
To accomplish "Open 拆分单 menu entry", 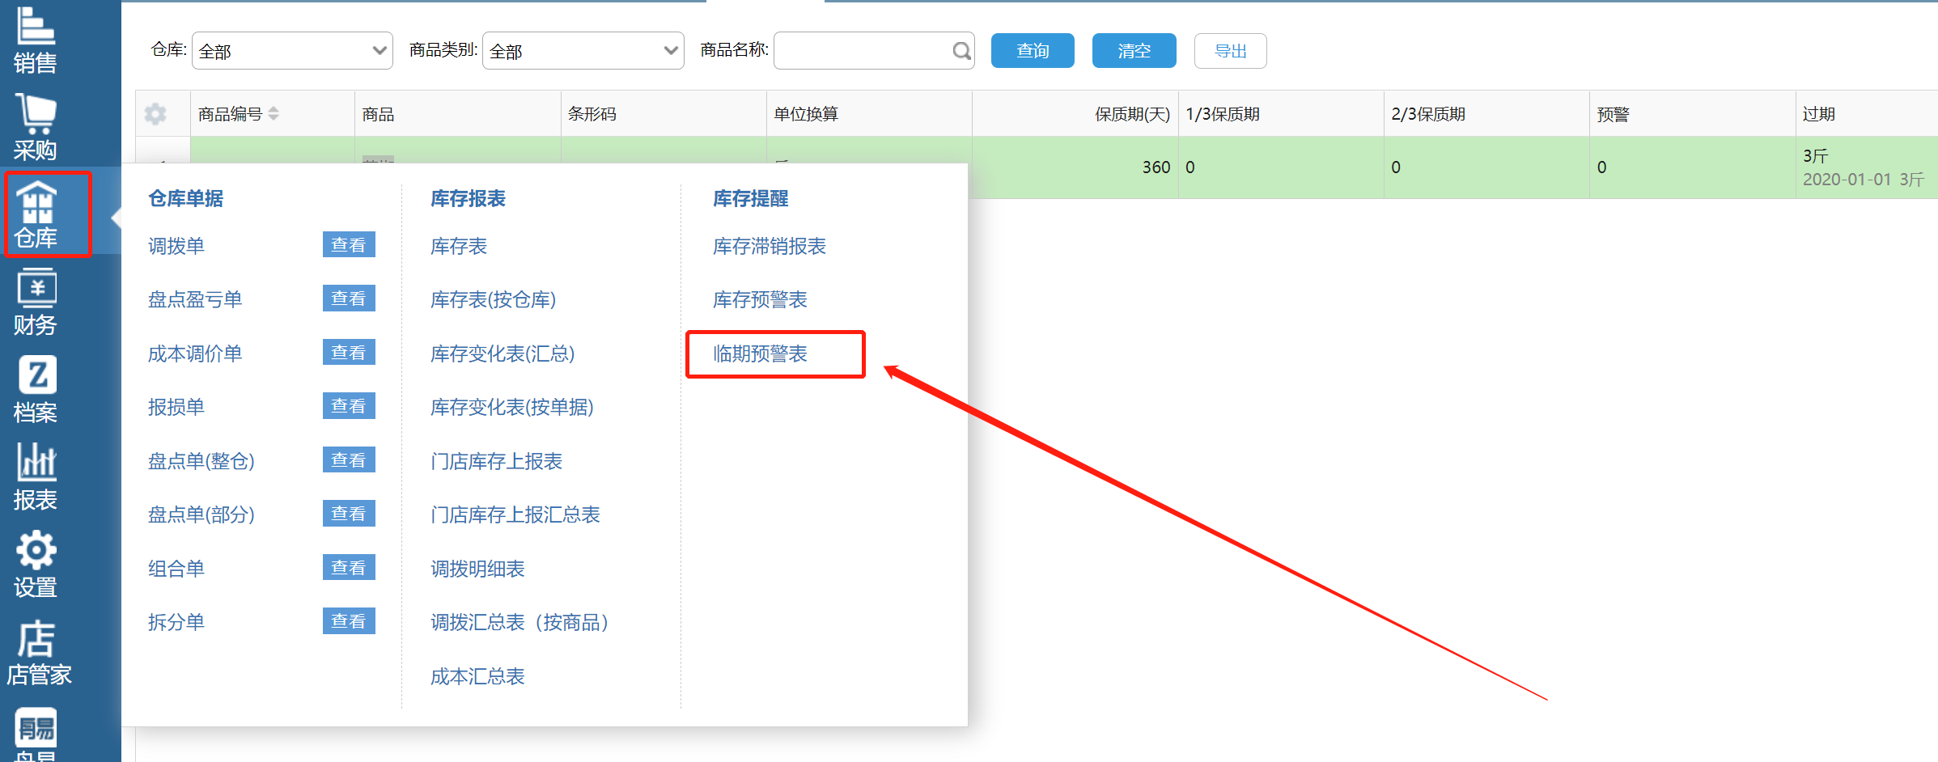I will pyautogui.click(x=176, y=622).
